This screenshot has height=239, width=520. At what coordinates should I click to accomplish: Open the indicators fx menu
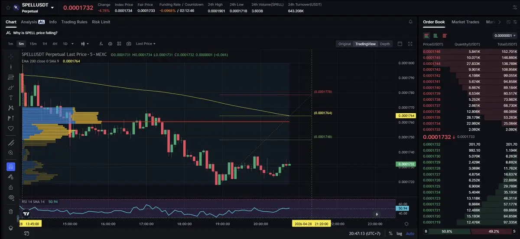101,44
